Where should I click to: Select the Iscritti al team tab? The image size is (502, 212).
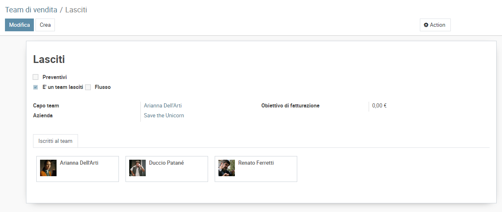pos(55,141)
